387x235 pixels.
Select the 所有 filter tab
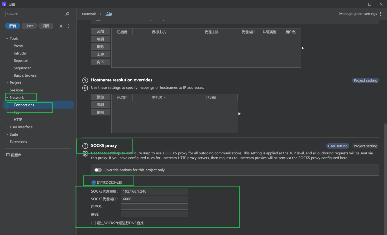[x=13, y=26]
